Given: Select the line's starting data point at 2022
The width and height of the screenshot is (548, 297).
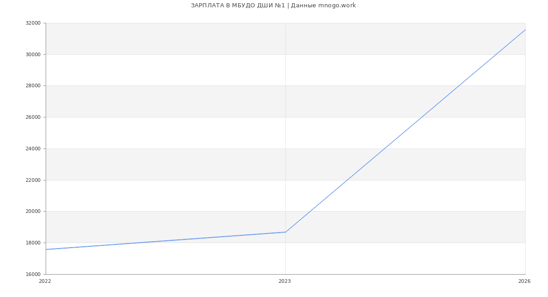Looking at the screenshot, I should coord(46,249).
